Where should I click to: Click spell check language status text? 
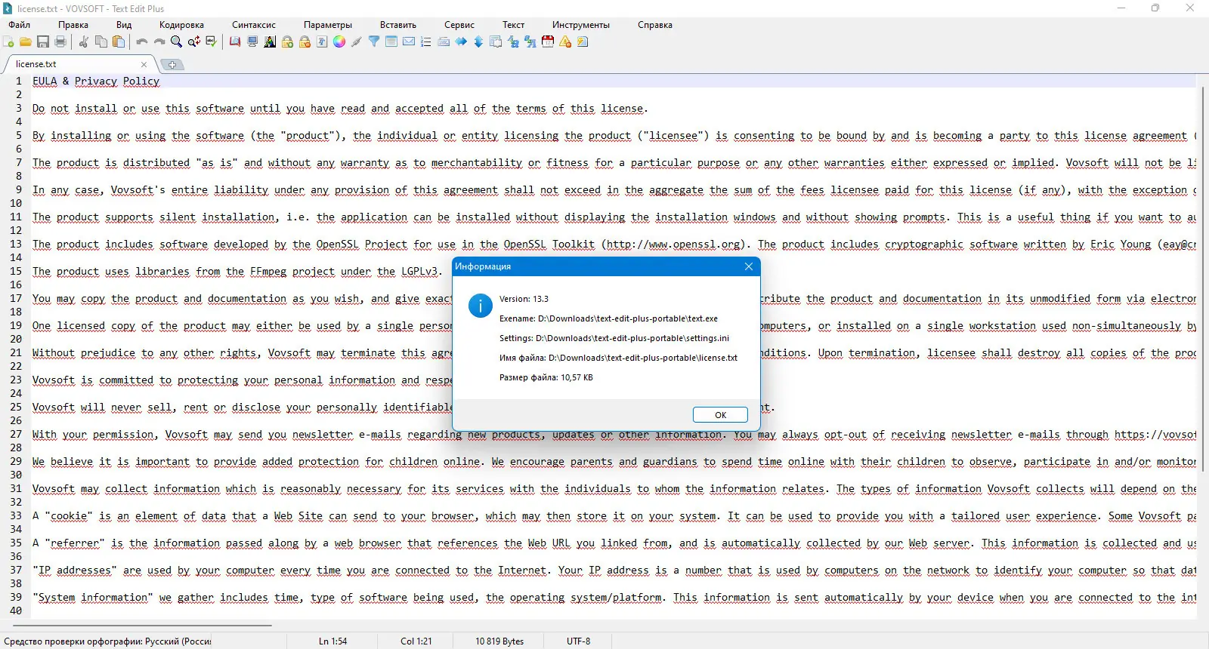pyautogui.click(x=107, y=641)
